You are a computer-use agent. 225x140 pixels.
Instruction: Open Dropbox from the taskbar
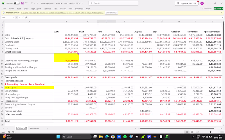pyautogui.click(x=119, y=137)
